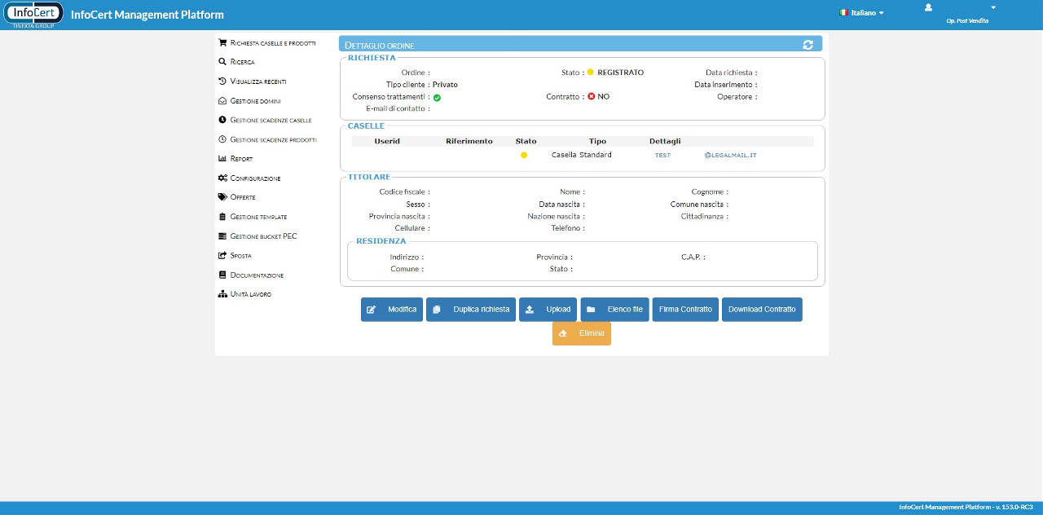Image resolution: width=1043 pixels, height=515 pixels.
Task: Select Gestione template from the sidebar
Action: coord(258,217)
